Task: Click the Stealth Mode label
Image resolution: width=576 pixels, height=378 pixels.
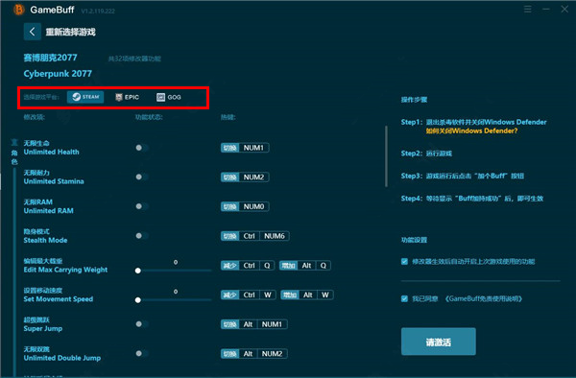Action: pyautogui.click(x=45, y=240)
